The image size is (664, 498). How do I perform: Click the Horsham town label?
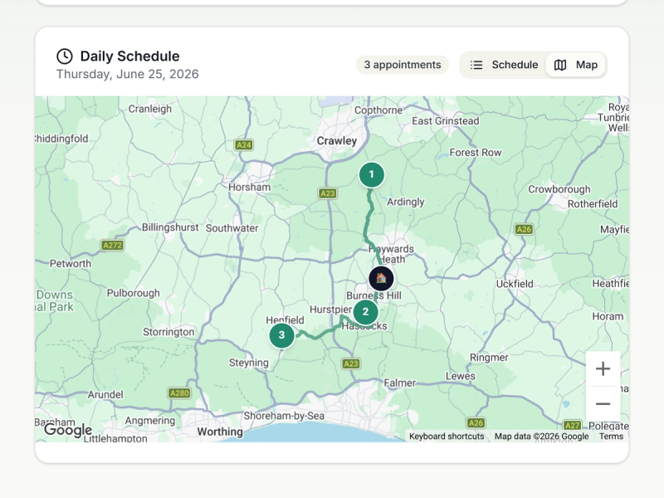[x=250, y=188]
